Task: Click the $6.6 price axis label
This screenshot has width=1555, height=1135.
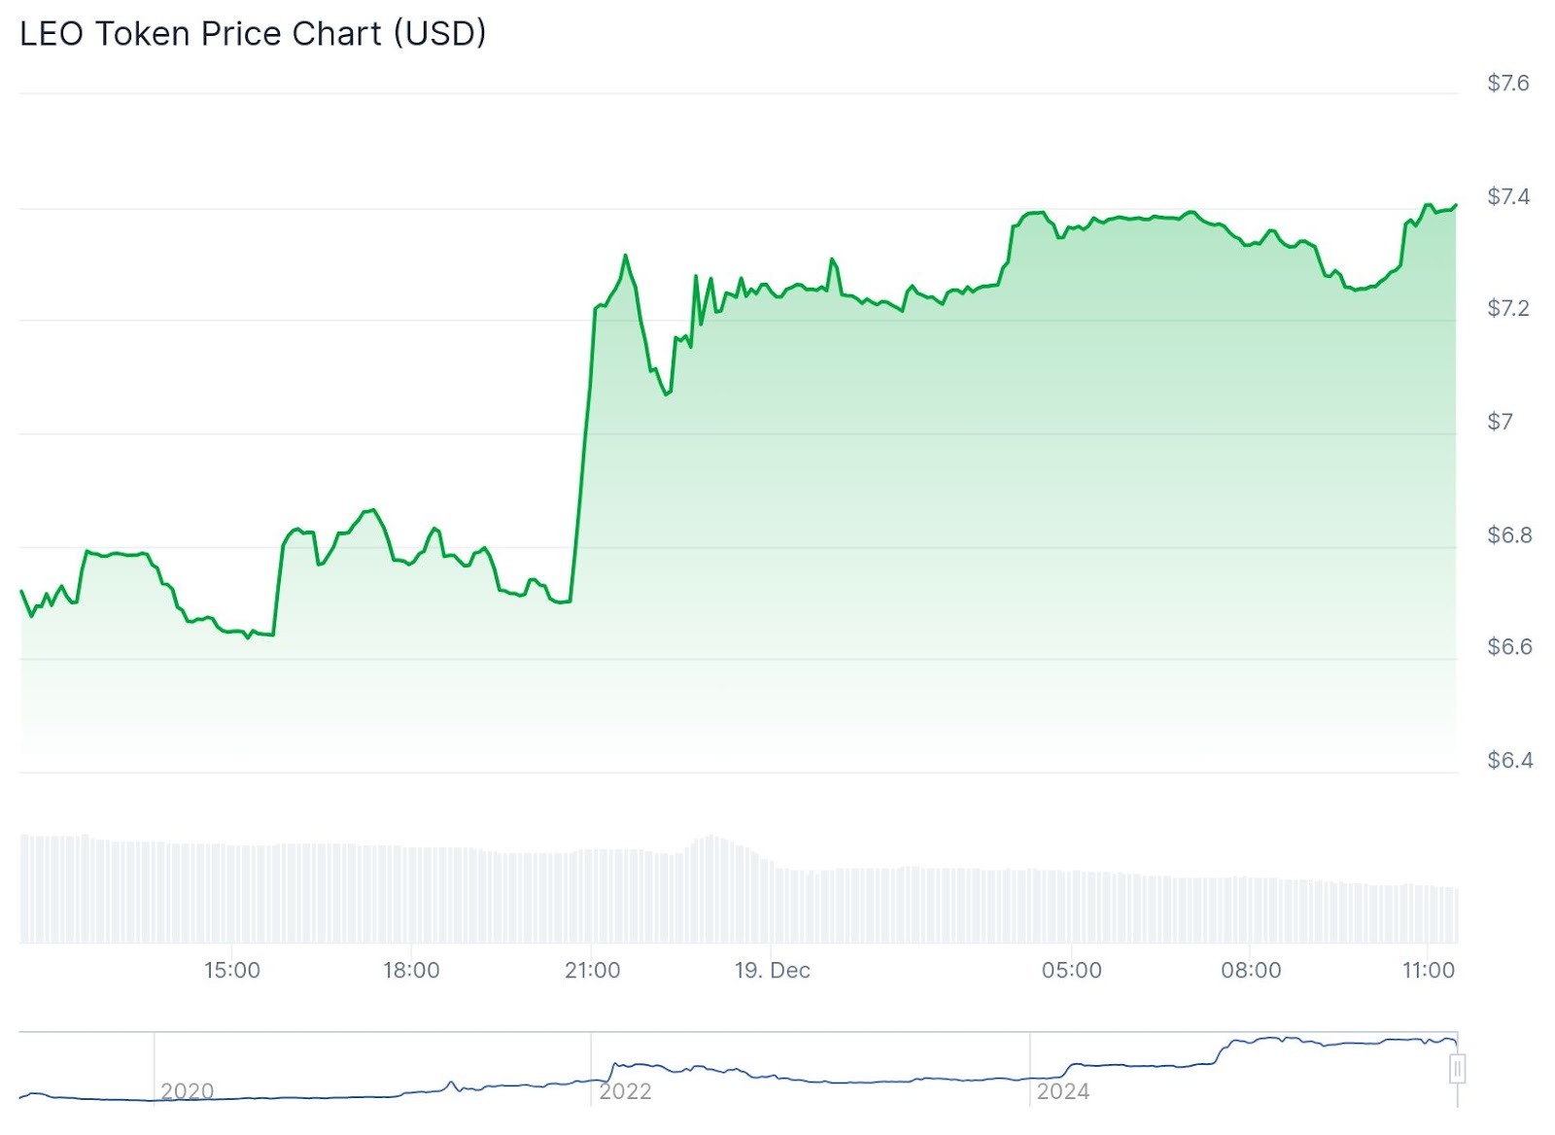Action: coord(1508,647)
